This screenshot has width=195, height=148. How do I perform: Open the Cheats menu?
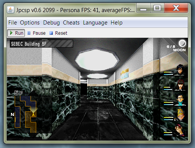[x=71, y=23]
